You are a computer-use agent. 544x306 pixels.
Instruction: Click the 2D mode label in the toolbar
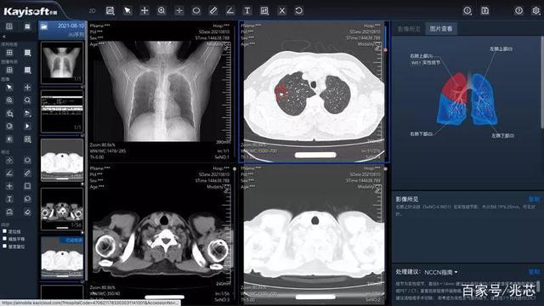tap(92, 11)
